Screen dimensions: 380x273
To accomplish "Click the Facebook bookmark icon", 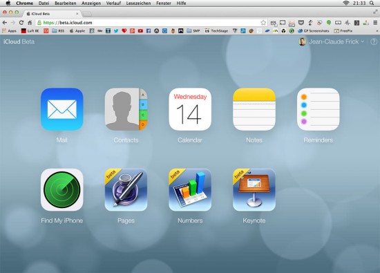I will [x=149, y=31].
